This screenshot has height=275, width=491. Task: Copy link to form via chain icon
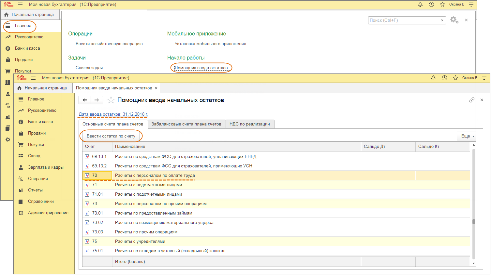[x=472, y=100]
